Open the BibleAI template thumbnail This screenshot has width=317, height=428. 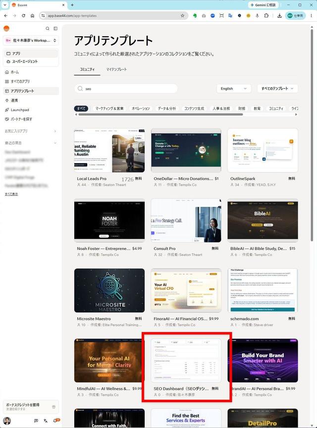(263, 220)
